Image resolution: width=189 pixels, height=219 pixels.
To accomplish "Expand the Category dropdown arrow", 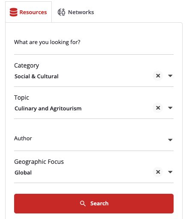I will 170,76.
